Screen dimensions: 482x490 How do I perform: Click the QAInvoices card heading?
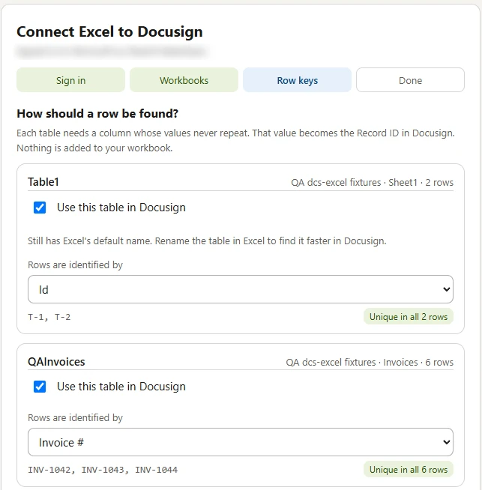click(x=56, y=362)
